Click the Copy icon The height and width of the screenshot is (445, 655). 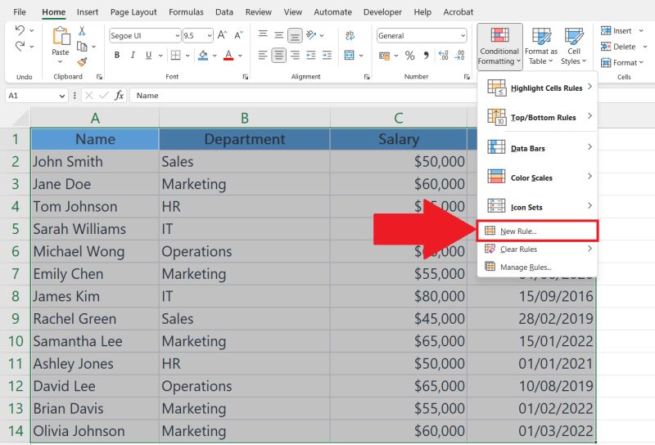83,47
